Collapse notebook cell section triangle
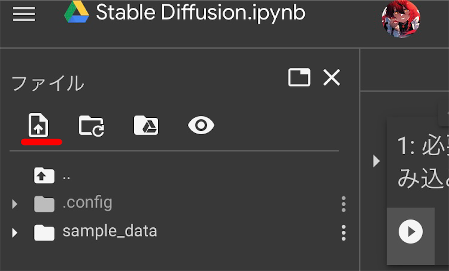This screenshot has width=449, height=271. click(x=376, y=161)
